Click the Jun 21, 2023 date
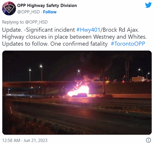Image resolution: width=154 pixels, height=144 pixels. [35, 140]
